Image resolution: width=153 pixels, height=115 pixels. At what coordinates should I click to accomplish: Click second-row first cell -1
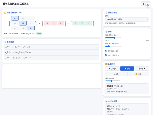point(15,23)
